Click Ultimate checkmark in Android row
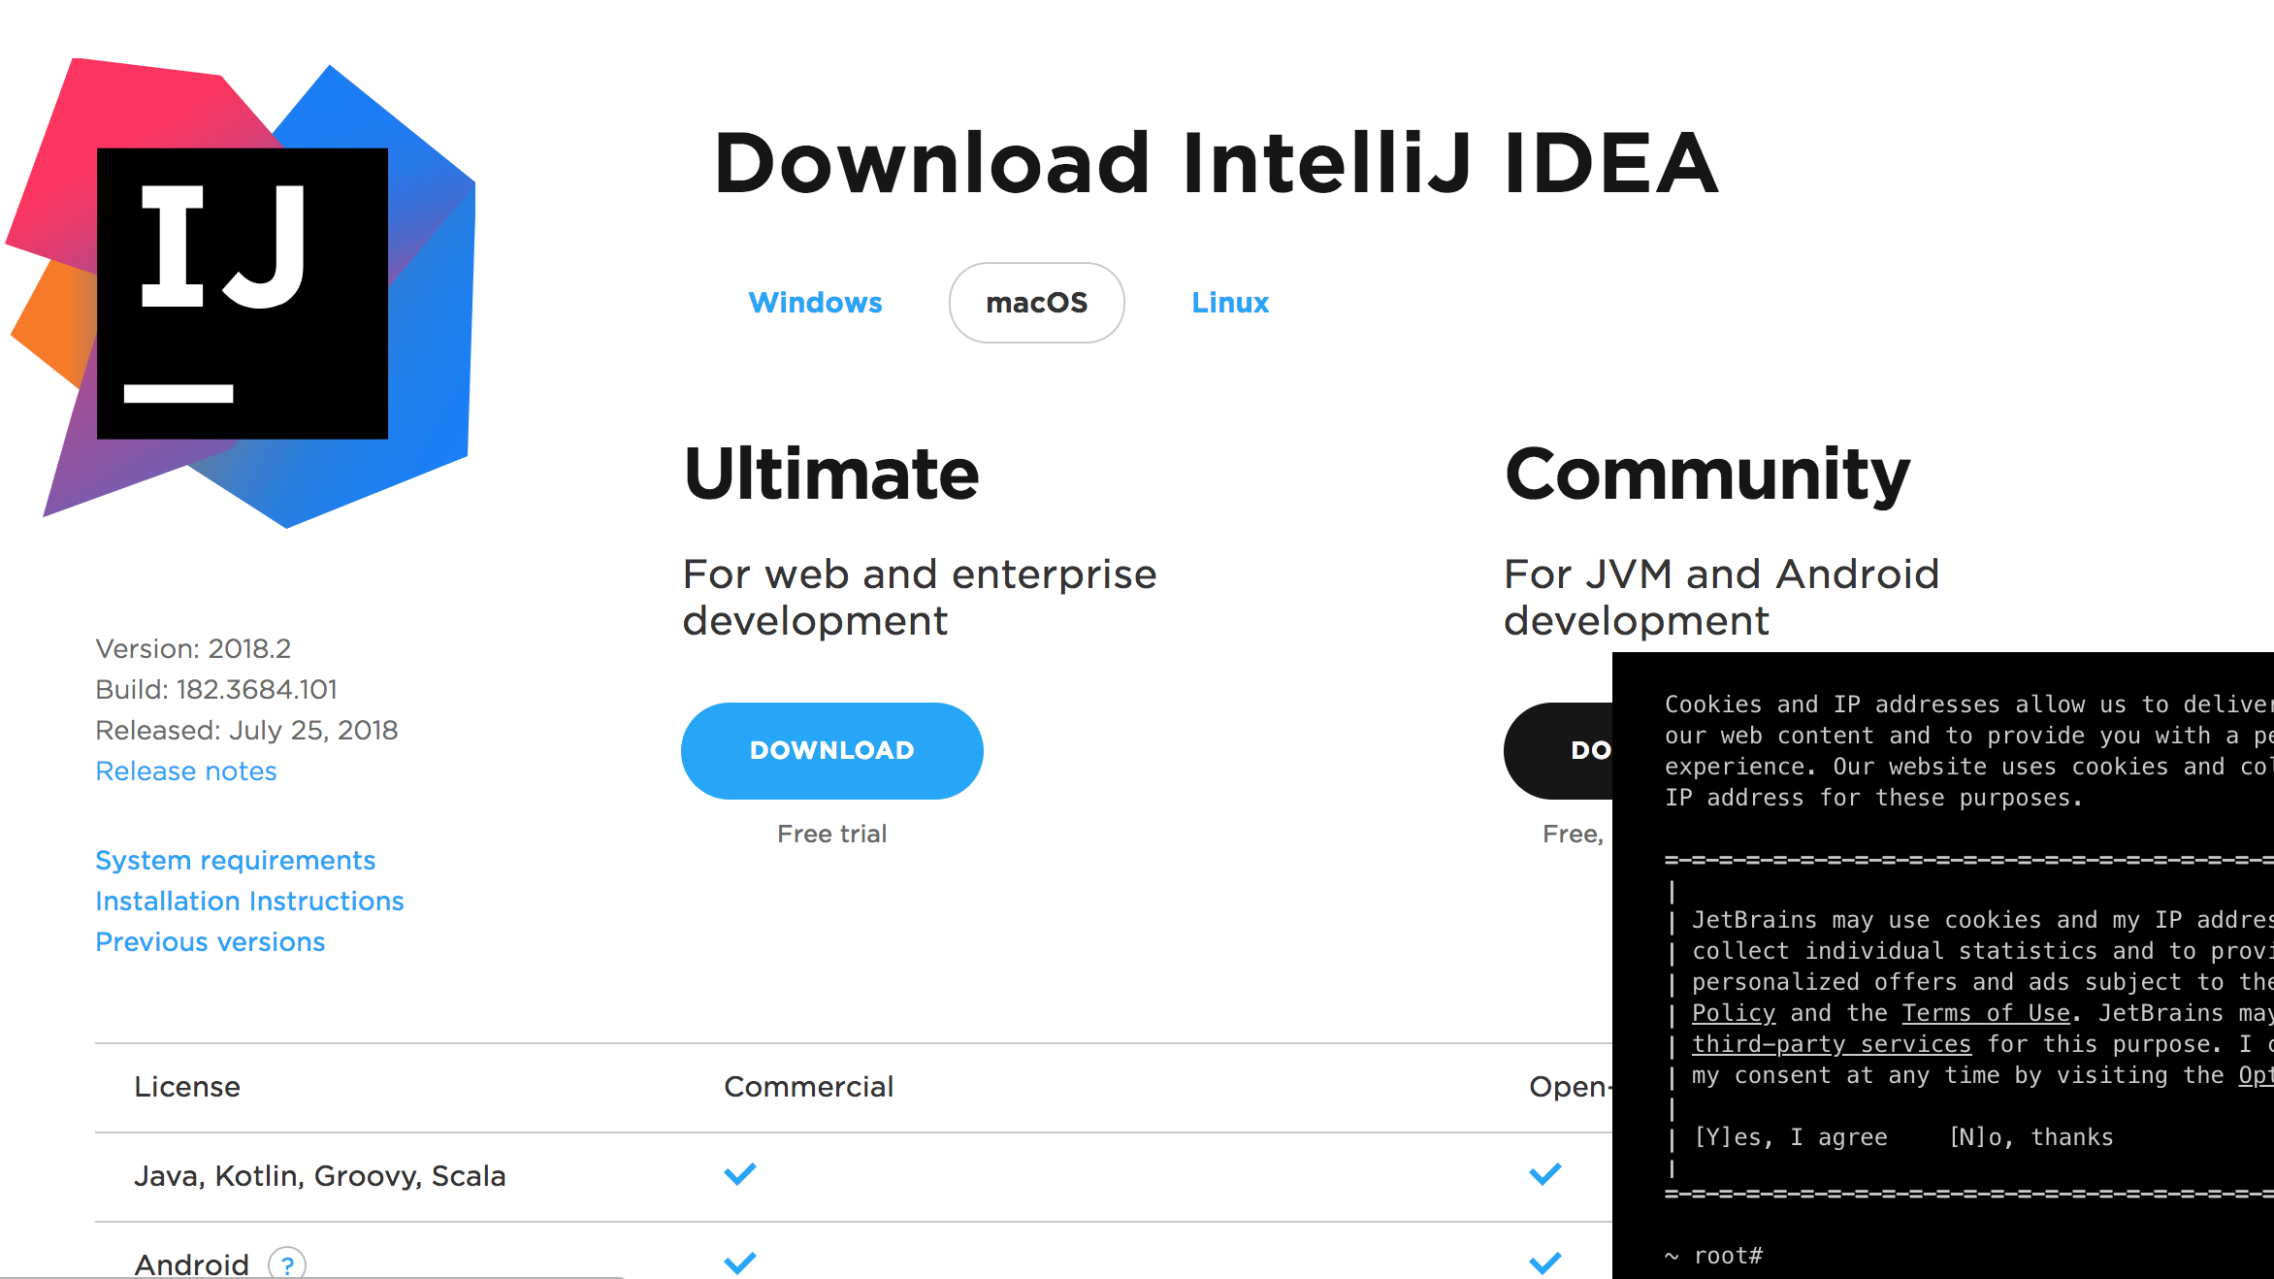 tap(740, 1263)
